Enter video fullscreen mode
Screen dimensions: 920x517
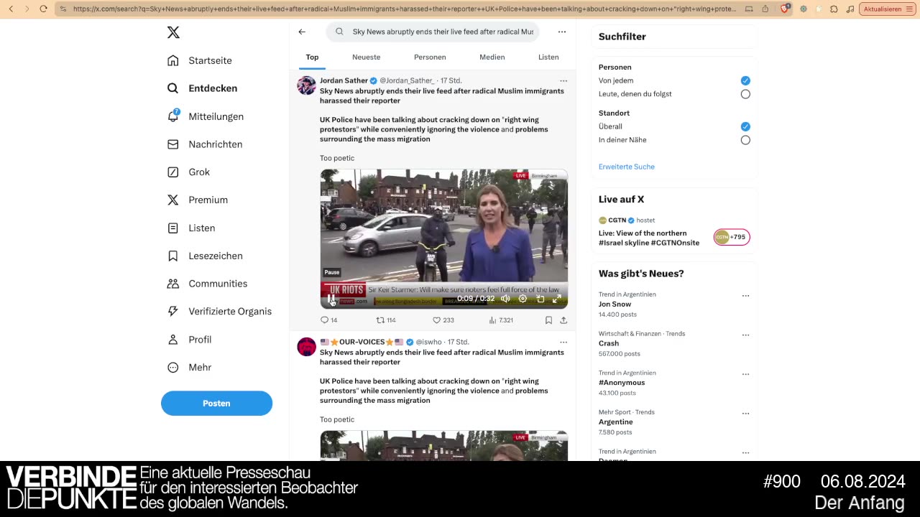tap(556, 299)
